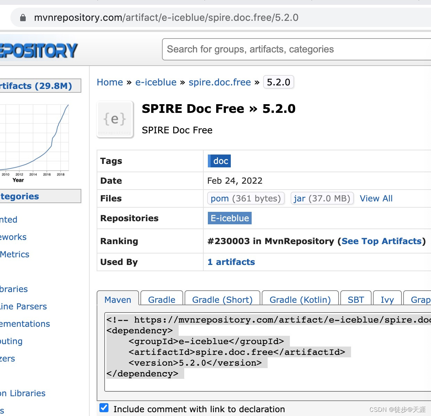Click the "View All" files link
431x416 pixels.
(376, 198)
